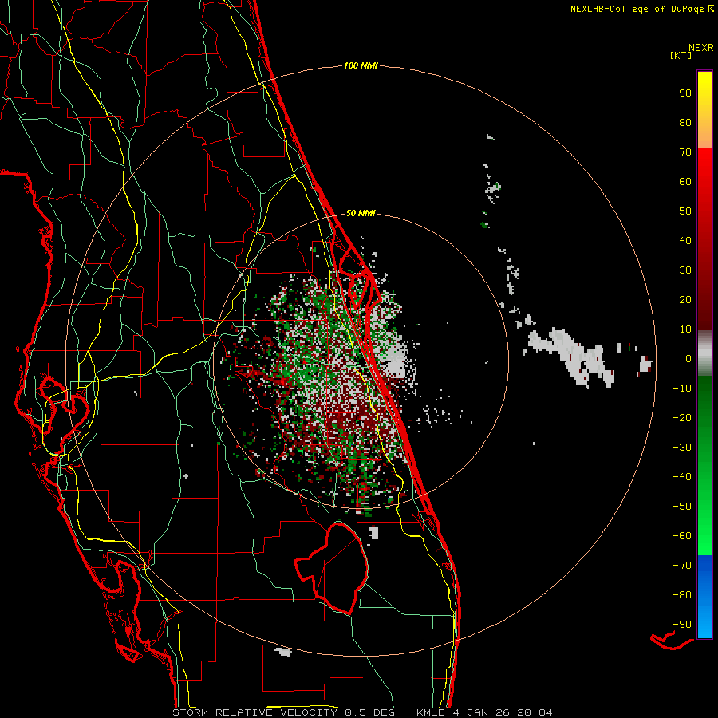Click the -20 value on velocity scale
The width and height of the screenshot is (718, 718).
[682, 417]
